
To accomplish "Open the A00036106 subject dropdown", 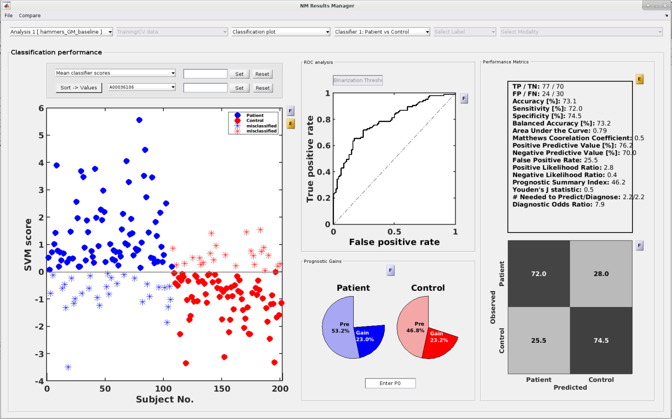I will 142,87.
